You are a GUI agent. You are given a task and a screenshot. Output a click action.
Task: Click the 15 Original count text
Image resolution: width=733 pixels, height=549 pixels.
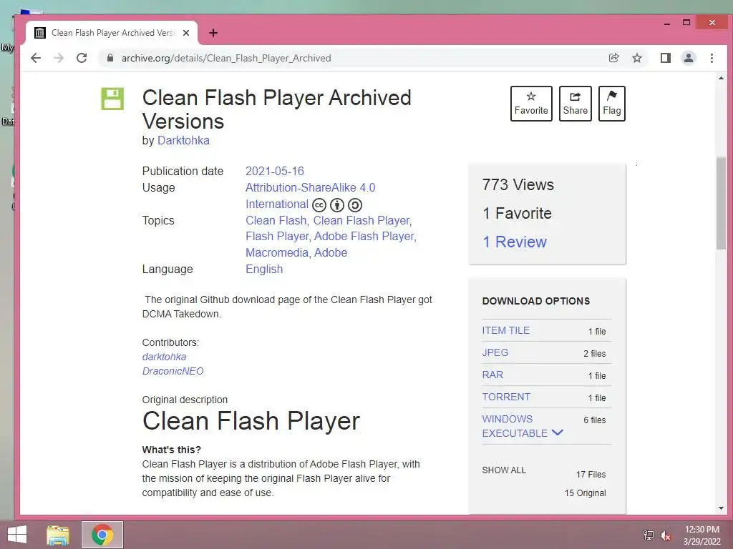tap(586, 493)
